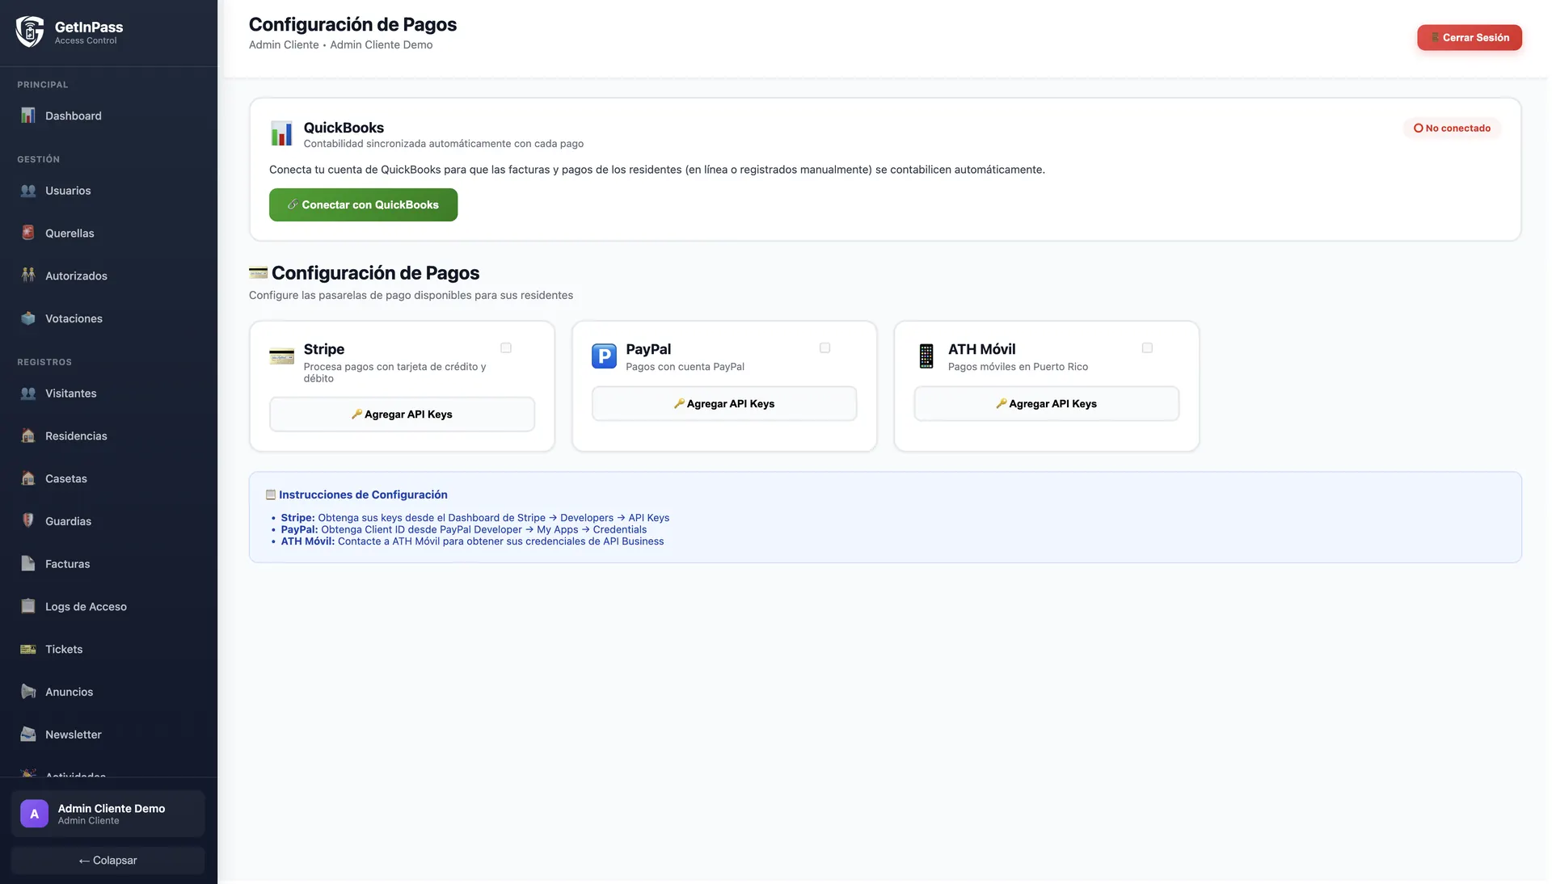Add API Keys for ATH Móvil

[1047, 404]
